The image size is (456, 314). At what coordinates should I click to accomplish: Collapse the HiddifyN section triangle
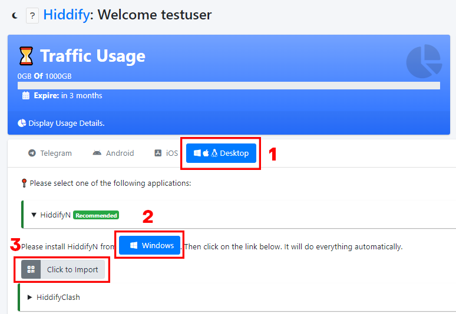34,215
